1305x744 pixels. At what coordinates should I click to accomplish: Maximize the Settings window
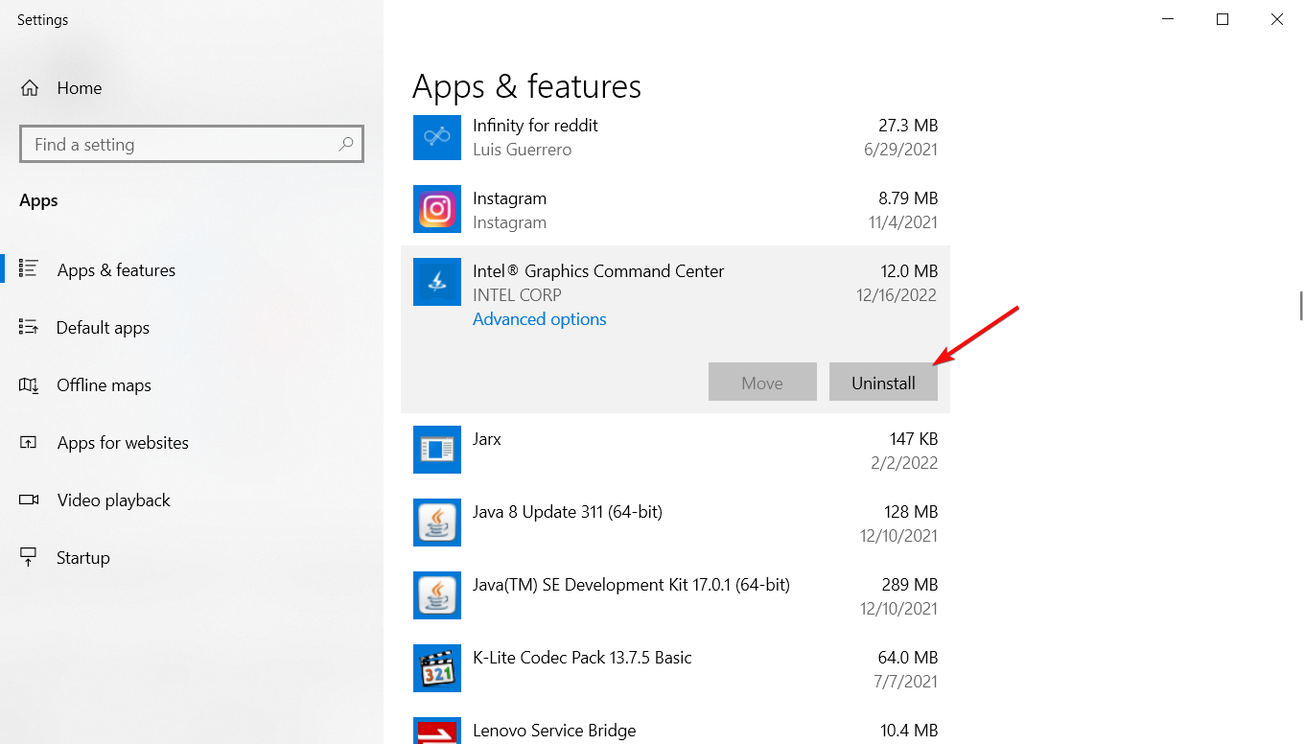coord(1223,19)
